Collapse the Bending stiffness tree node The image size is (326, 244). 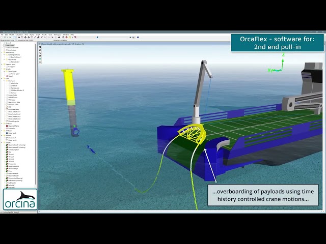pos(5,55)
